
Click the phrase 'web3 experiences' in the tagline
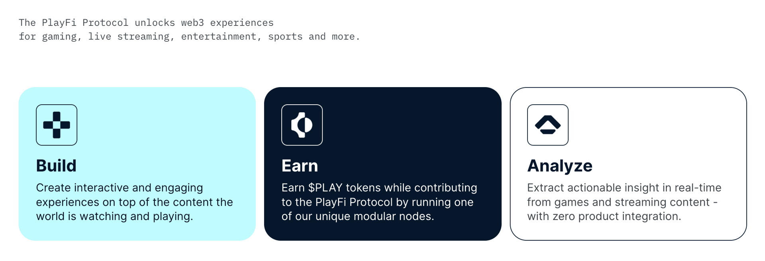[x=228, y=23]
